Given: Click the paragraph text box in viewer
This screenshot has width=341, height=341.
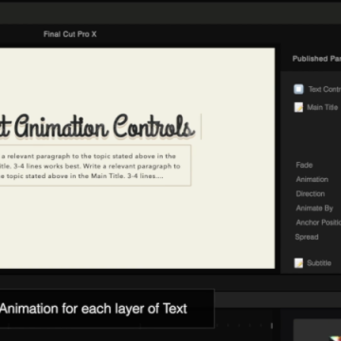Looking at the screenshot, I should pos(96,166).
